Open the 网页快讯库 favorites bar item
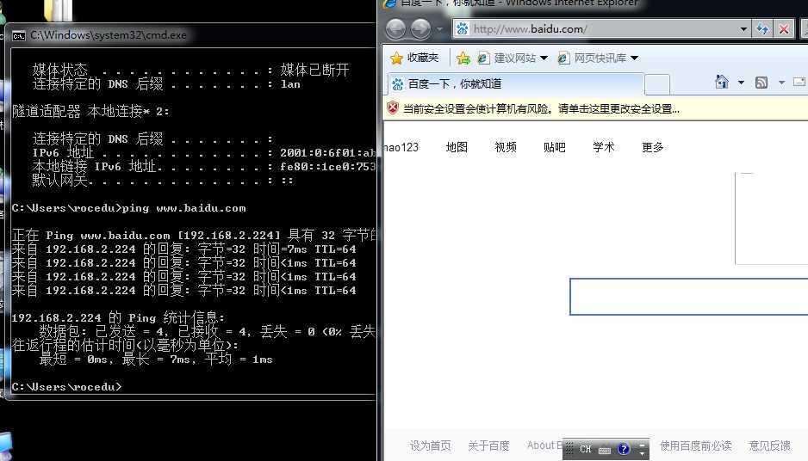 point(592,58)
